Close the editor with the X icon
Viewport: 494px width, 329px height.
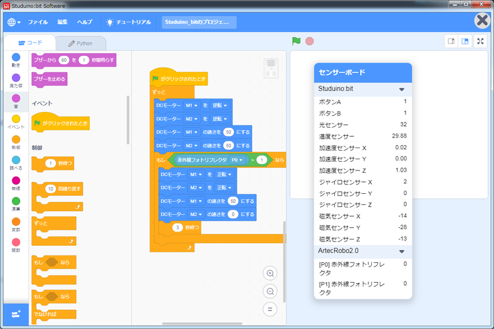482,21
